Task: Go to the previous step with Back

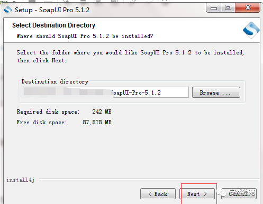Action: pos(158,194)
